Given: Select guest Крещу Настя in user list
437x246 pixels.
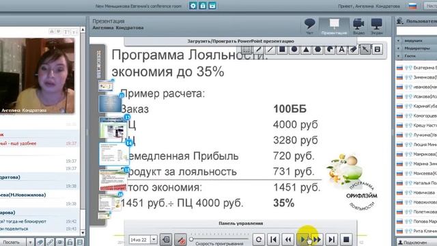Looking at the screenshot, I should pos(417,126).
